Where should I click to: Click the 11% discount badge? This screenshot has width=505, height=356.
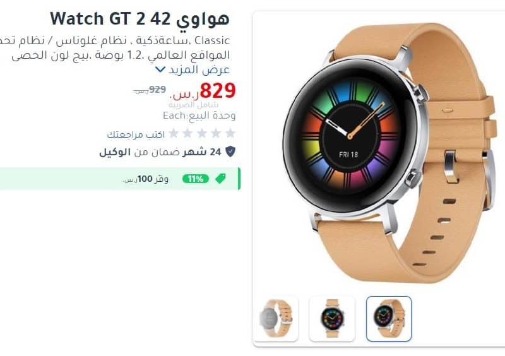click(196, 179)
